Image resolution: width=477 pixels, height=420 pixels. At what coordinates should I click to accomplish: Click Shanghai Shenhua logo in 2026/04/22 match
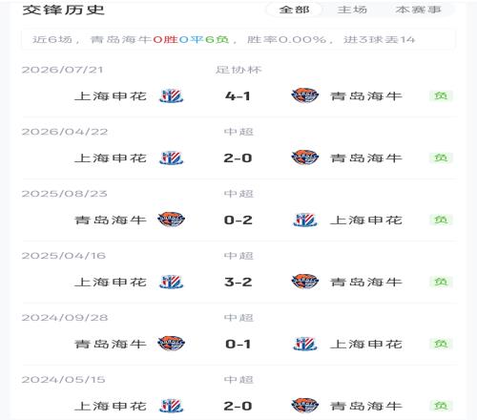click(x=171, y=157)
